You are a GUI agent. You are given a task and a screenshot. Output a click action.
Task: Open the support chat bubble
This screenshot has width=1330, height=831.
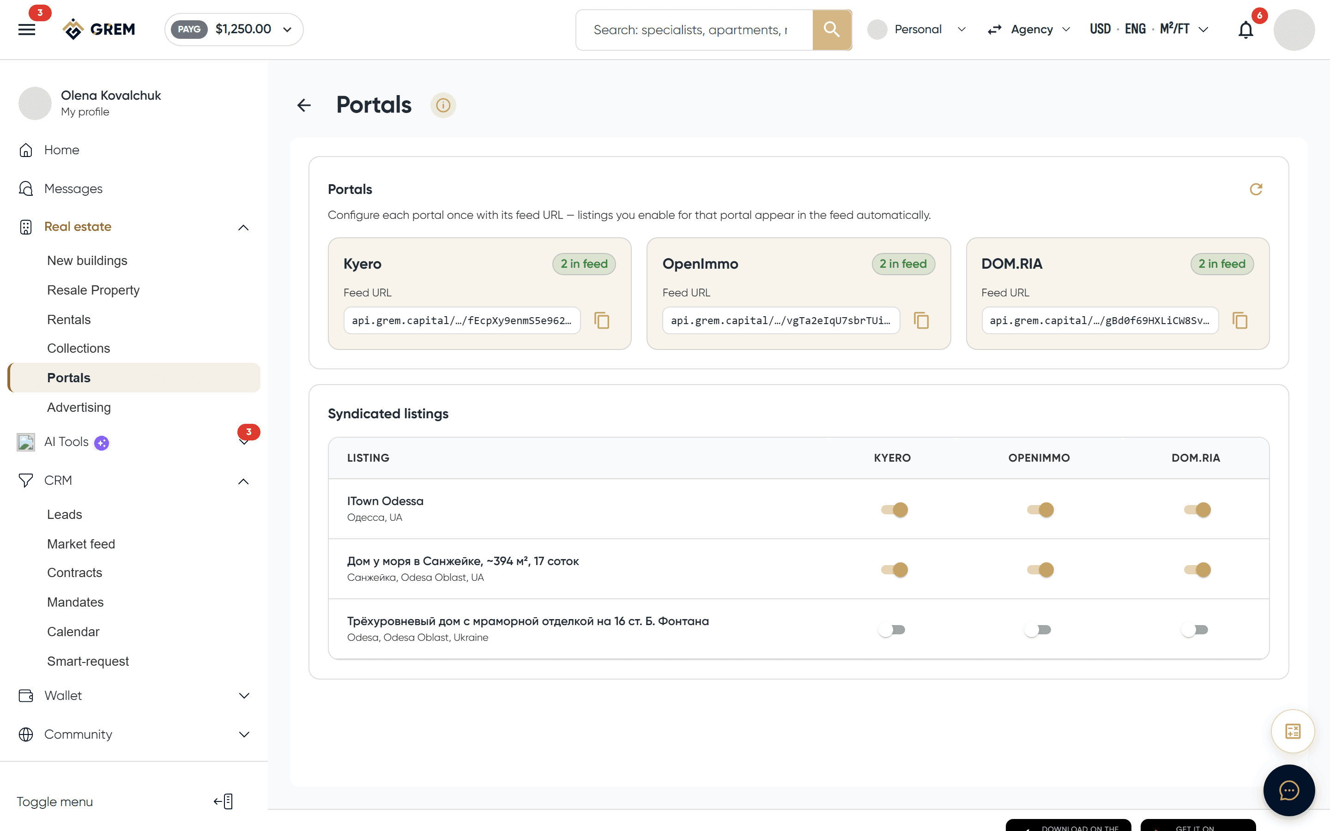[1289, 790]
